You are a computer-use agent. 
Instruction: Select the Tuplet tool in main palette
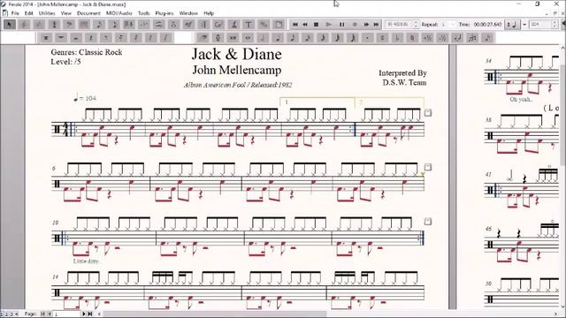[x=144, y=25]
